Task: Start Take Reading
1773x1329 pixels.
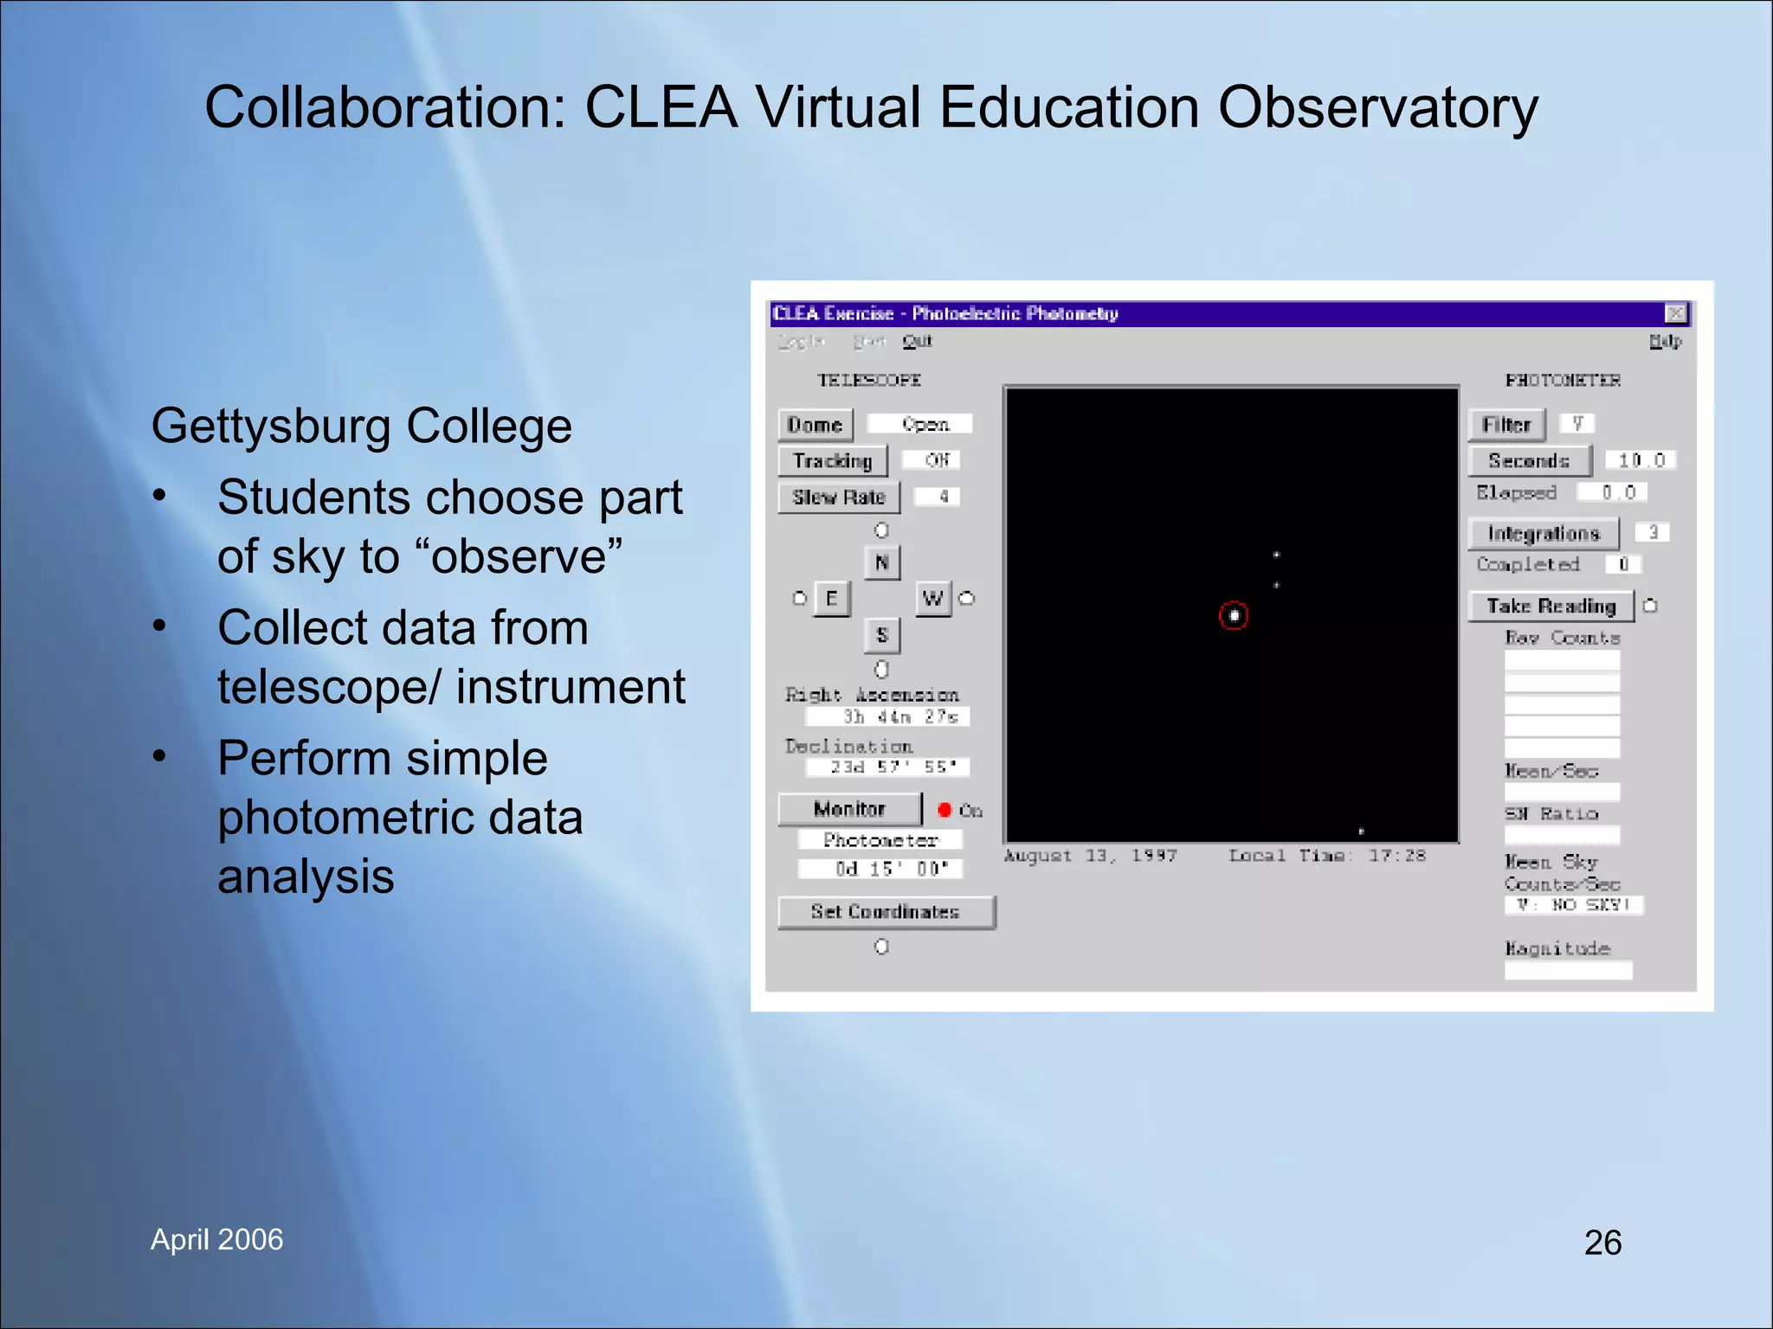Action: point(1551,607)
